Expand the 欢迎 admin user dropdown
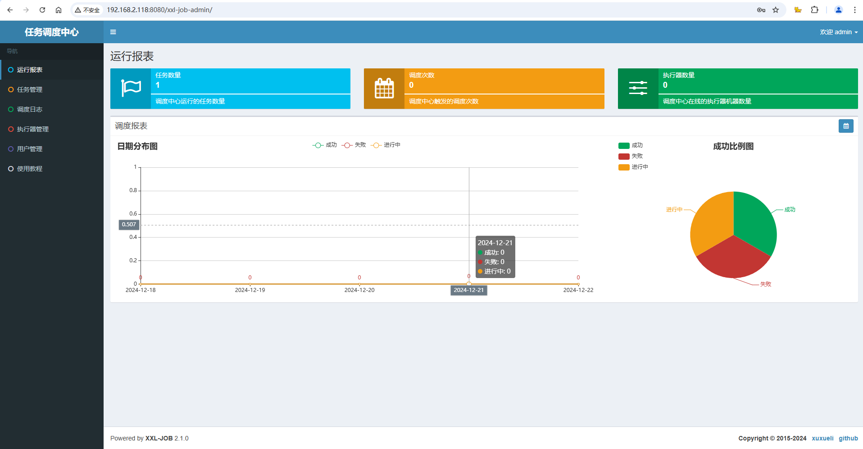Screen dimensions: 863x449 (839, 32)
